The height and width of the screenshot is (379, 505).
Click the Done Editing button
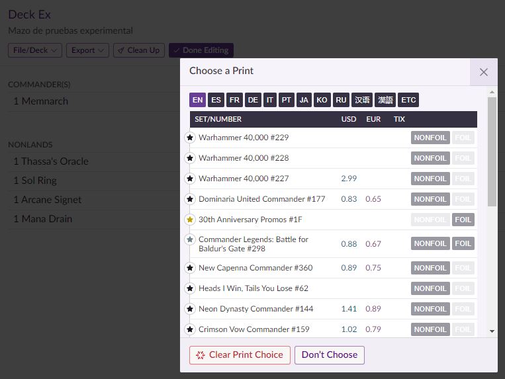(x=201, y=50)
